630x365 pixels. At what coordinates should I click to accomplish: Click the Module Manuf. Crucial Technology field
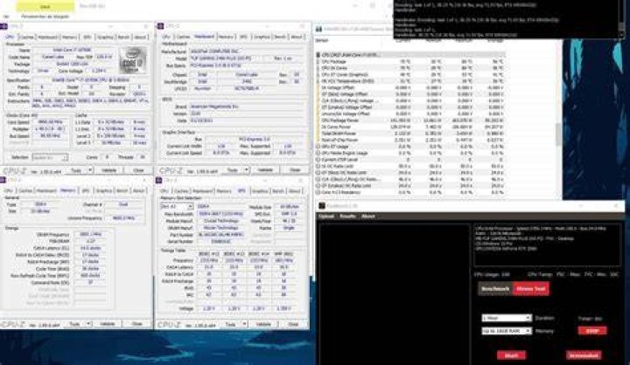pos(221,221)
